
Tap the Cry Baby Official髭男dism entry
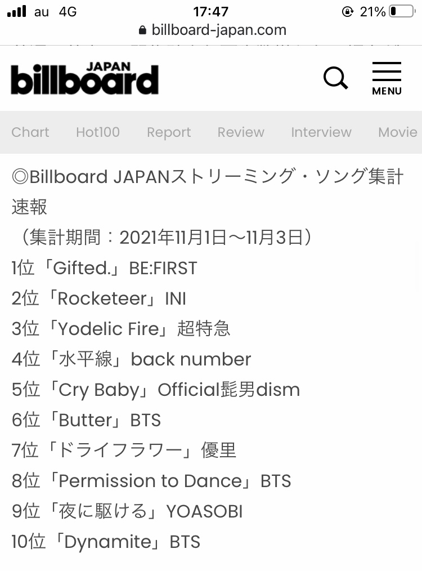click(x=156, y=390)
